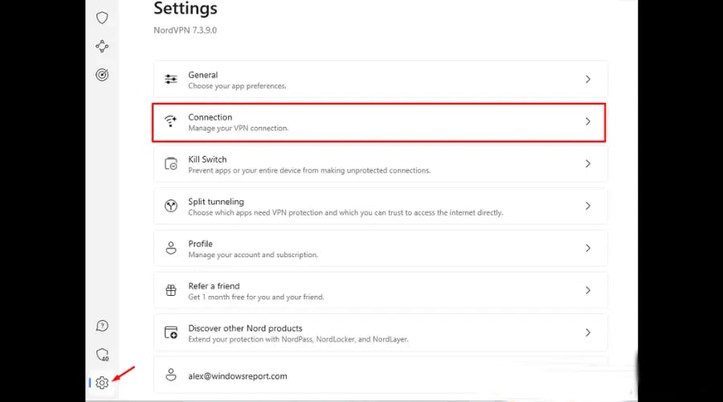Click the General sliders icon
Image resolution: width=723 pixels, height=402 pixels.
click(170, 80)
